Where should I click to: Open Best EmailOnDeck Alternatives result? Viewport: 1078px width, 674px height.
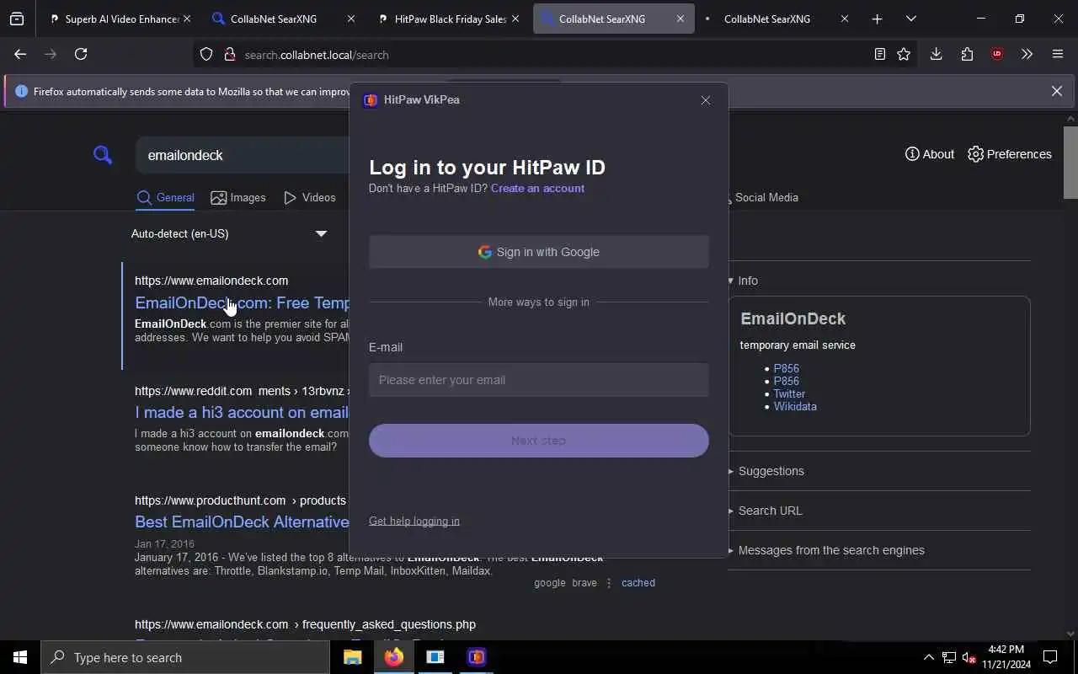(x=242, y=522)
